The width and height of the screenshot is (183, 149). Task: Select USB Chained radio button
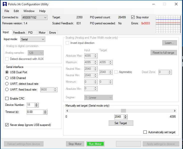[7, 78]
